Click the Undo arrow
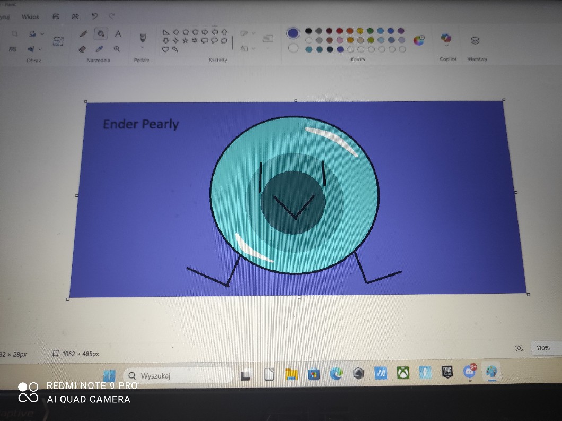 click(94, 16)
